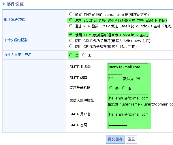Set 要求身份验证 to 否
This screenshot has width=173, height=145.
coord(124,88)
